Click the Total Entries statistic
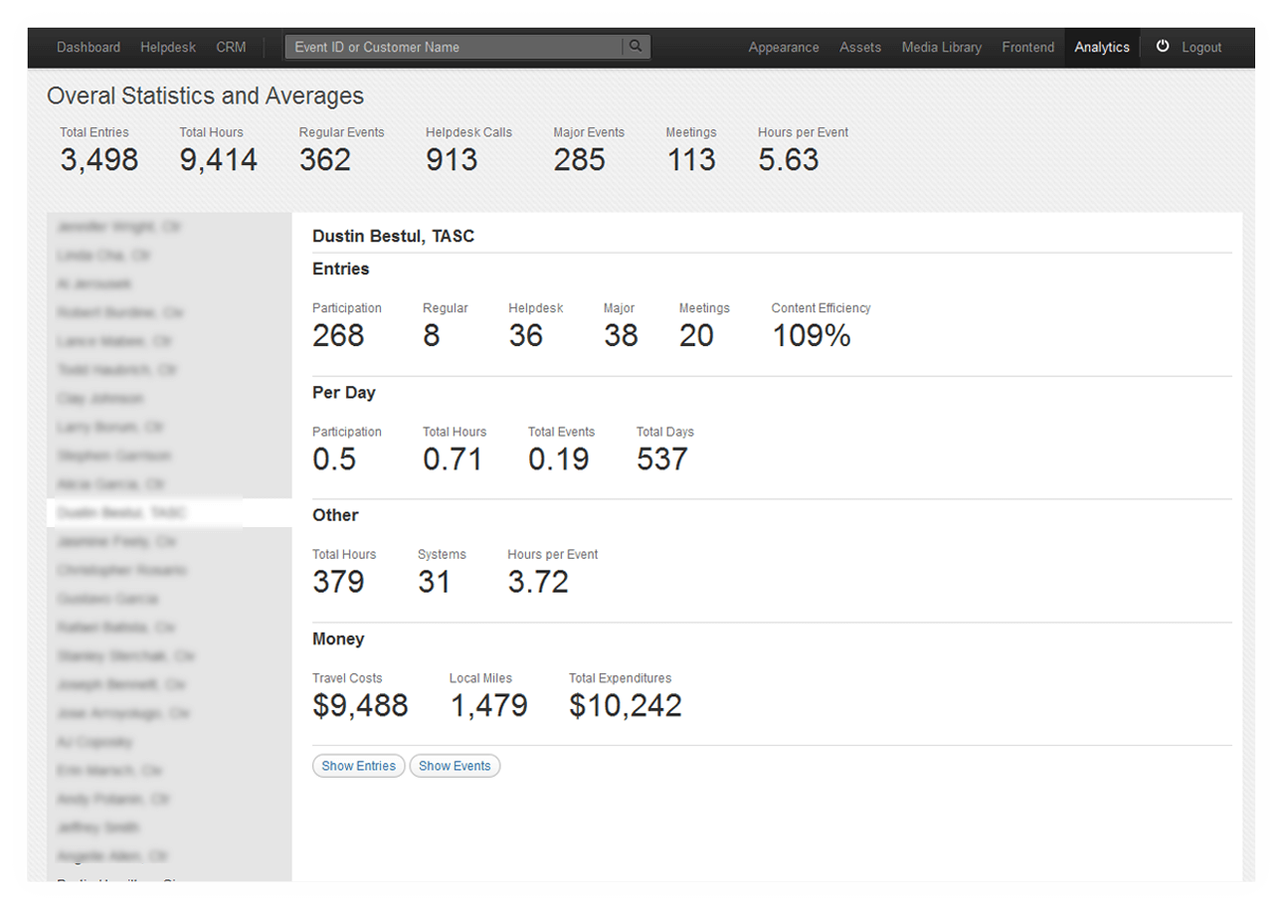Screen dimensions: 1284x915 point(98,158)
